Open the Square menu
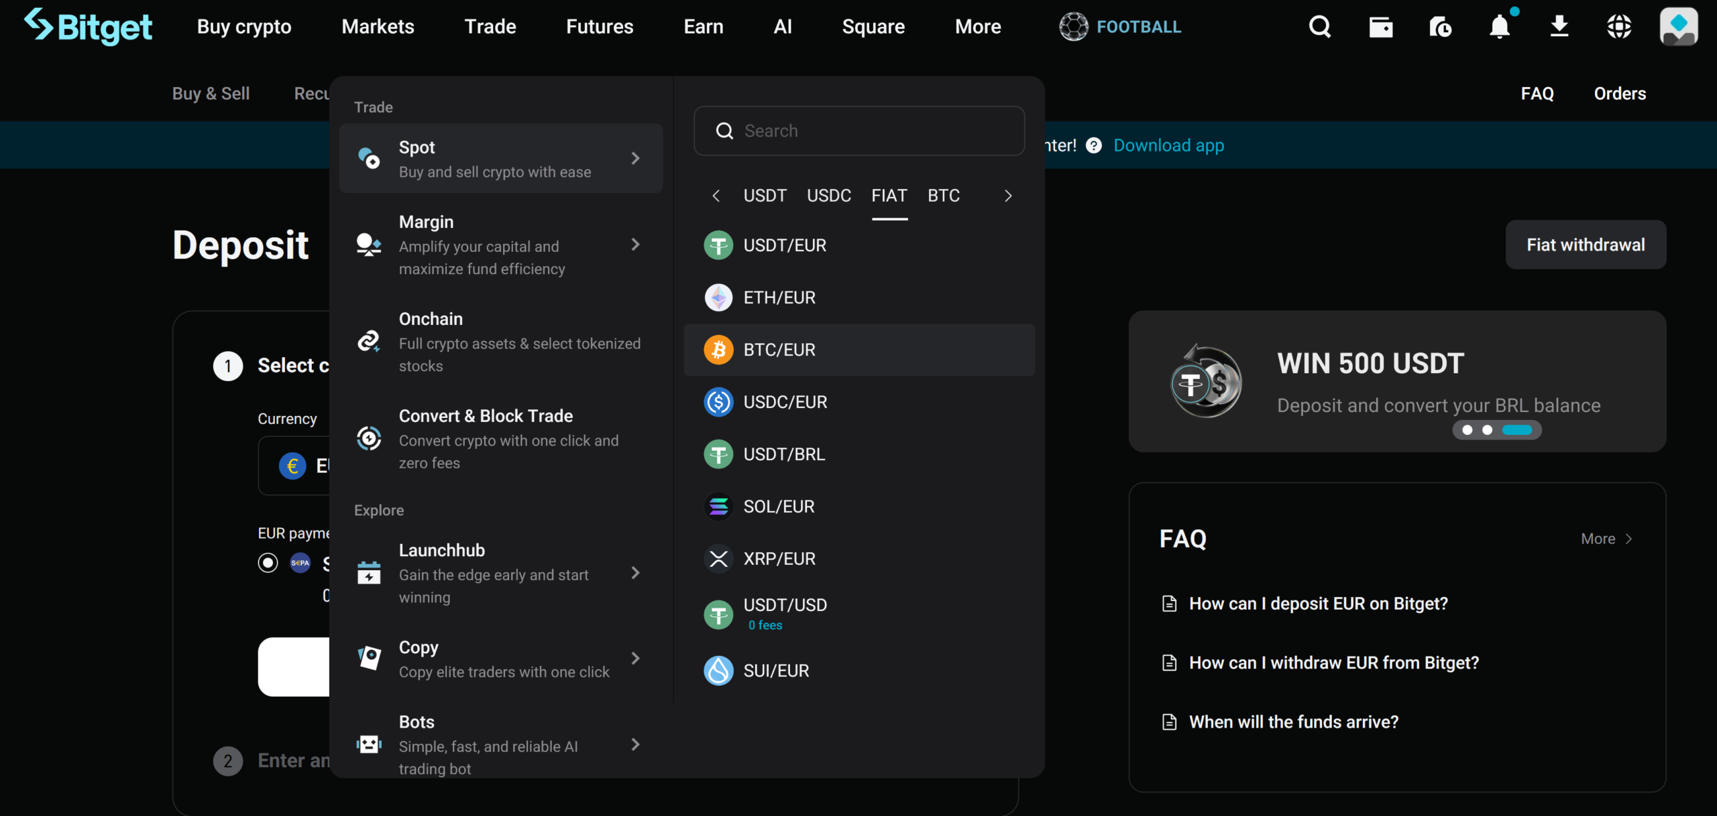 [x=873, y=27]
